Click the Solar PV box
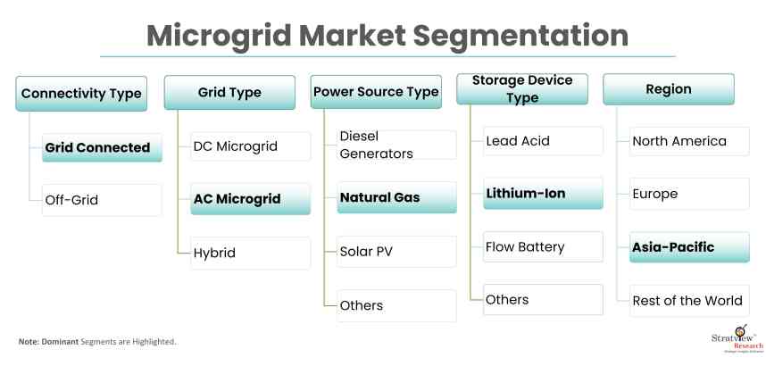Image resolution: width=766 pixels, height=366 pixels. pos(396,252)
